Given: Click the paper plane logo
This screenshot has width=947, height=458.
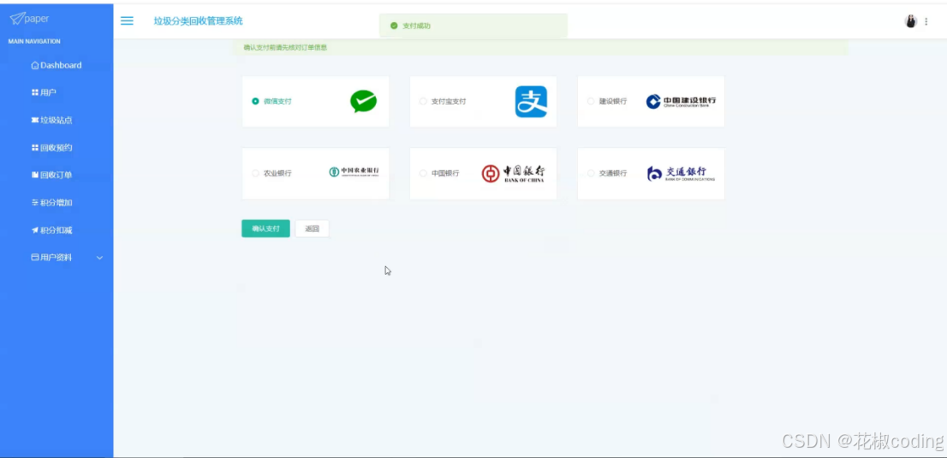Looking at the screenshot, I should point(17,18).
